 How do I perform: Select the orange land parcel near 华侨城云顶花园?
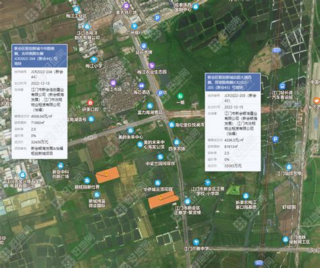pyautogui.click(x=163, y=200)
